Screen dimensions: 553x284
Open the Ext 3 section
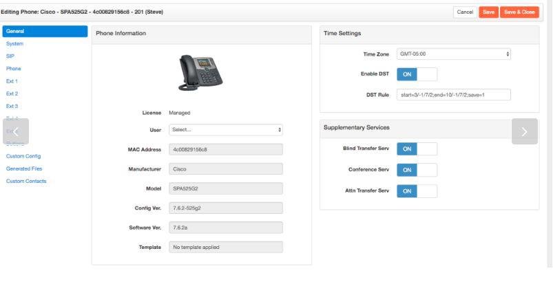[12, 106]
